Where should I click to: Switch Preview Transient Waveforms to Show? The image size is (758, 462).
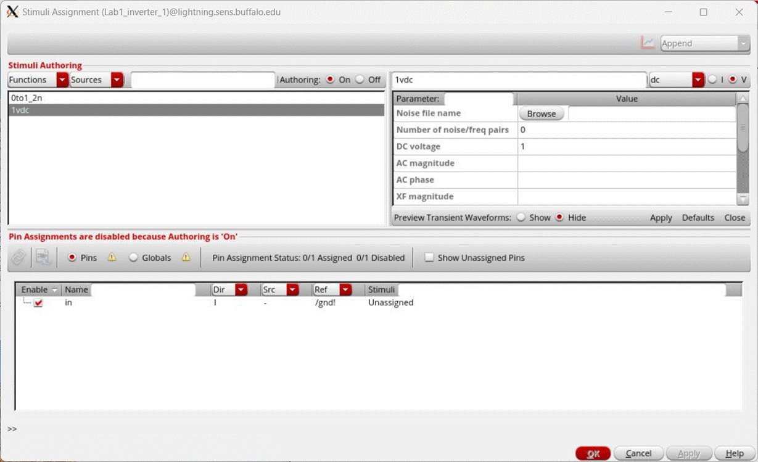pyautogui.click(x=521, y=217)
